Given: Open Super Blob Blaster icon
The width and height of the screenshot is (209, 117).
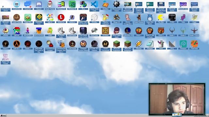Looking at the screenshot, I should pyautogui.click(x=150, y=17).
